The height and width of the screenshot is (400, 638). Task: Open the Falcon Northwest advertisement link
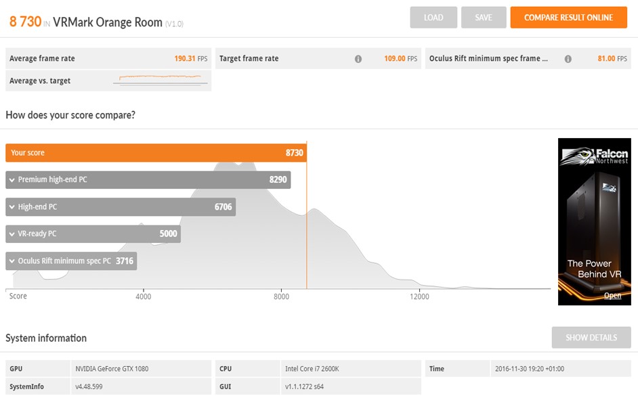tap(612, 296)
